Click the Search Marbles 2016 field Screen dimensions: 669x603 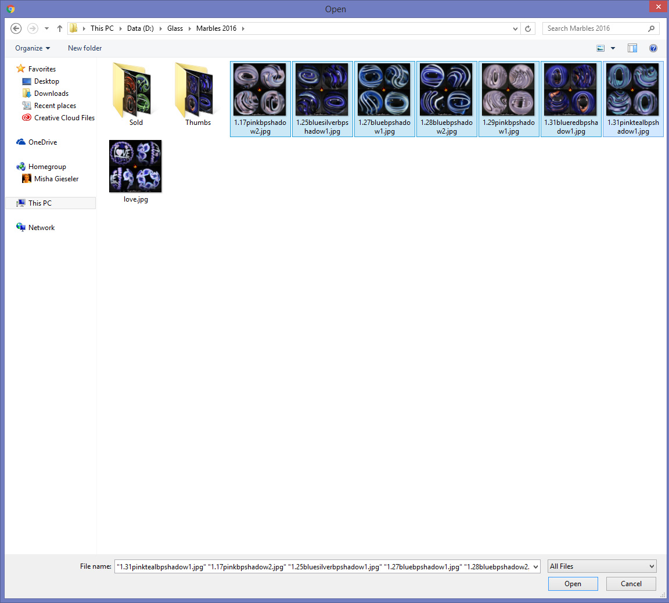(595, 28)
